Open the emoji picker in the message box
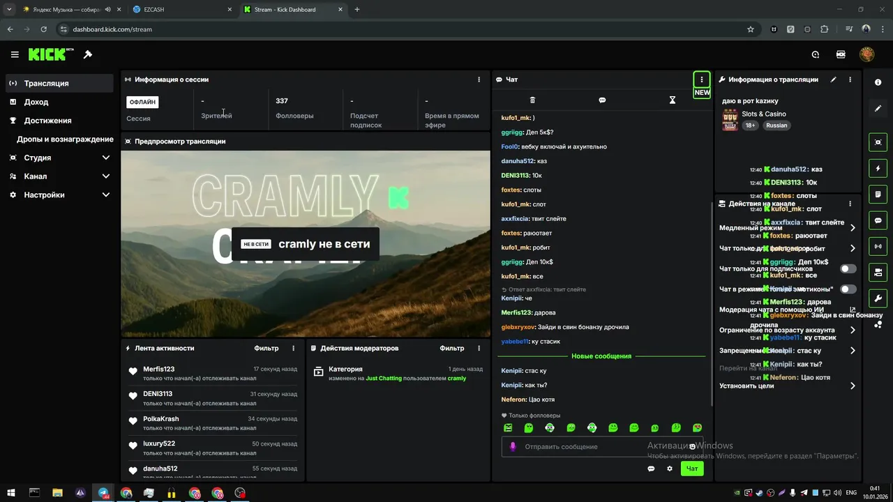893x502 pixels. point(692,446)
